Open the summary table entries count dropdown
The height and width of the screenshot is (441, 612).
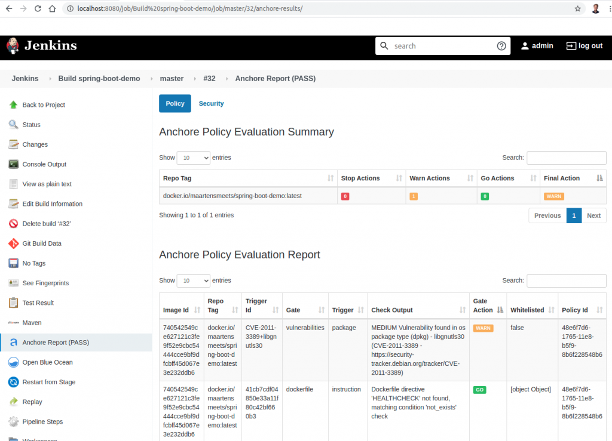(x=194, y=158)
